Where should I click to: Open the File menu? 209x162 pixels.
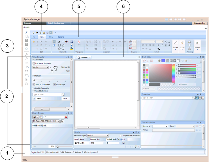(34, 37)
